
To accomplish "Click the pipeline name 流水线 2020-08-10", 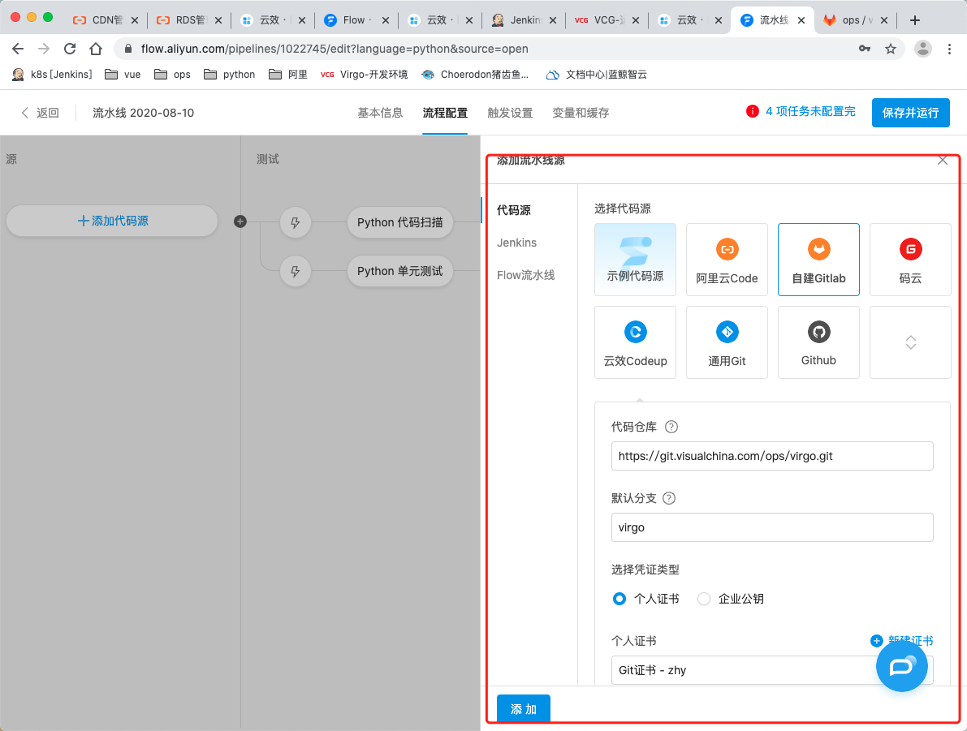I will coord(143,113).
